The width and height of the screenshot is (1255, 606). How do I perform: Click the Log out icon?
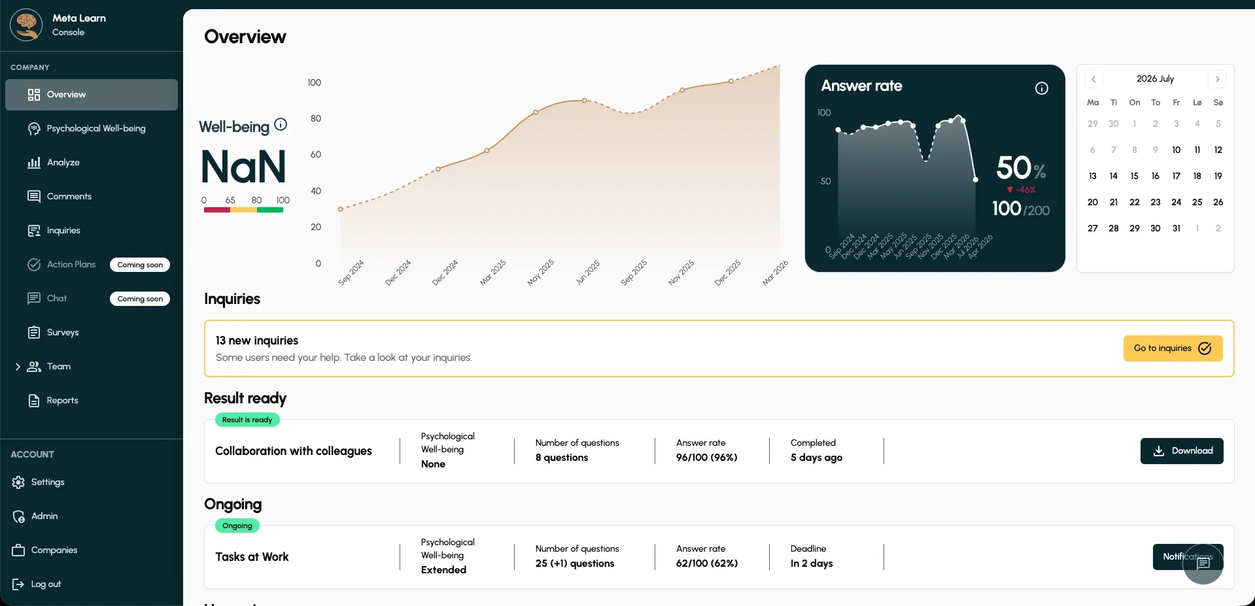pyautogui.click(x=18, y=584)
